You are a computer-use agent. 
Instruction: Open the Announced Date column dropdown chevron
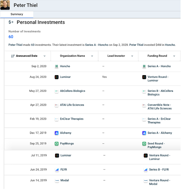[44, 56]
